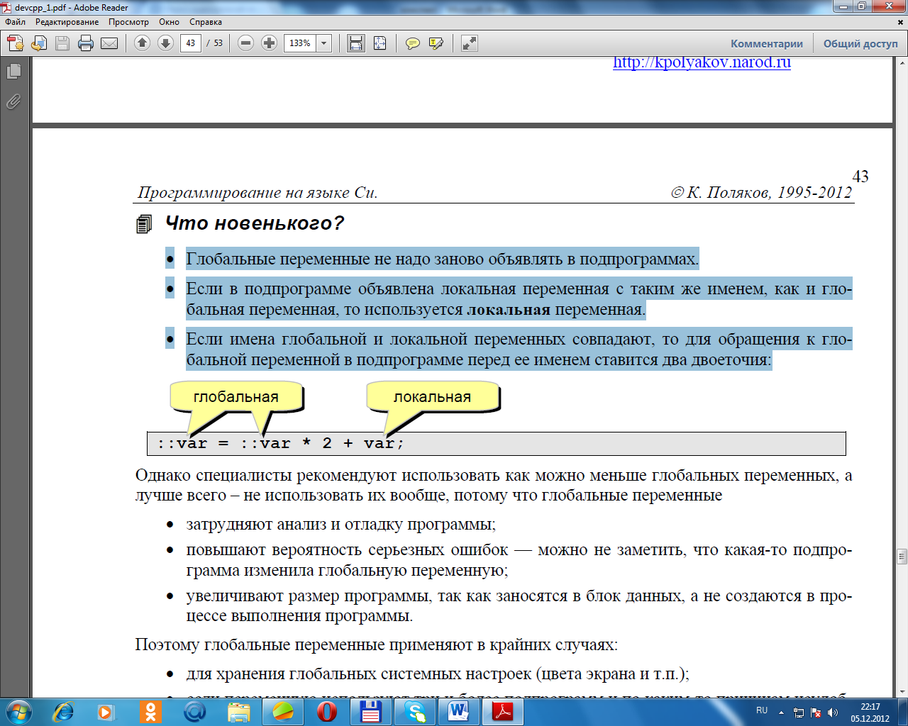
Task: Open the Action Center flag tray icon
Action: point(816,713)
